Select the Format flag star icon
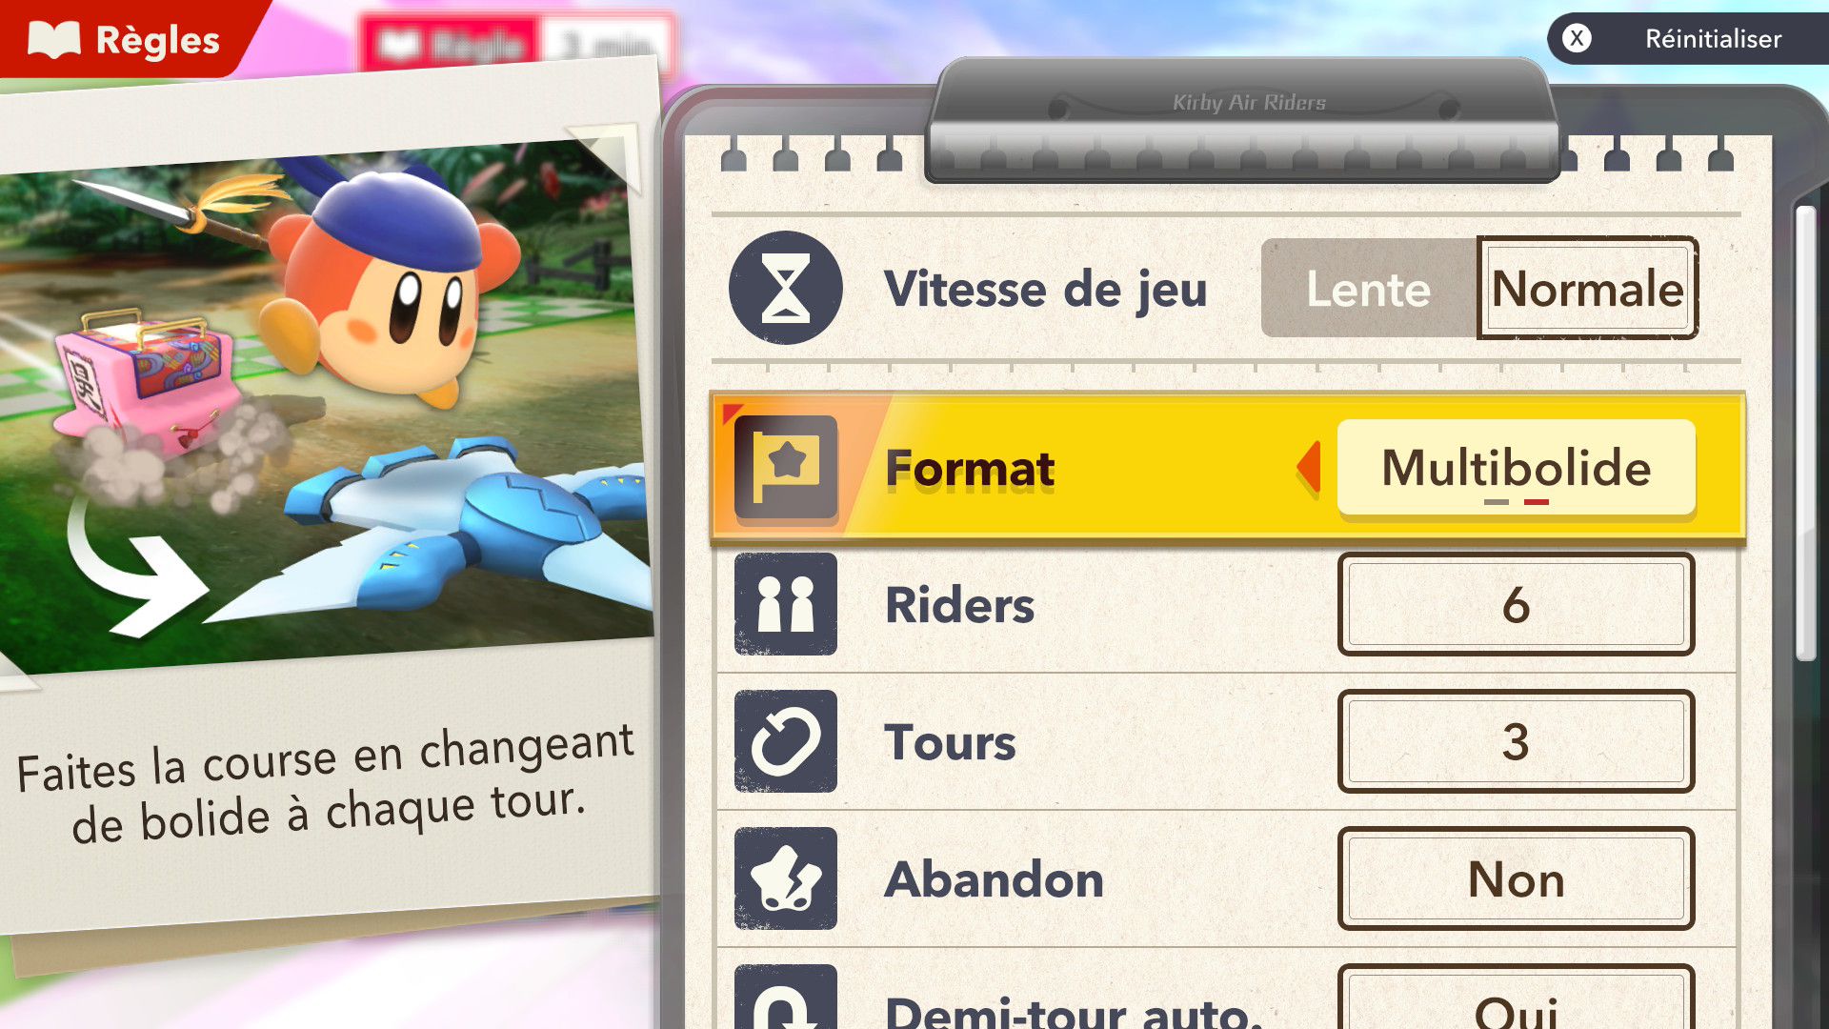Viewport: 1829px width, 1029px height. (786, 468)
